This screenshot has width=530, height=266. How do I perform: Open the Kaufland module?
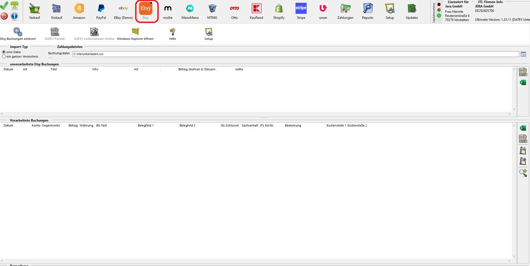tap(256, 11)
